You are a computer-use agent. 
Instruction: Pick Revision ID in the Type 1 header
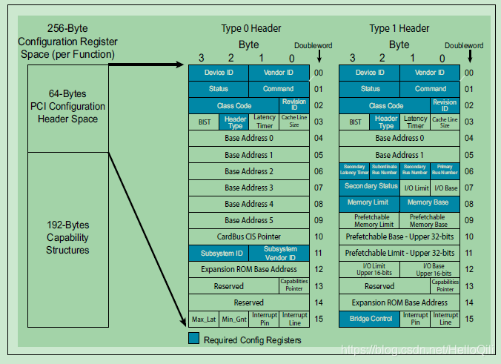coord(445,105)
